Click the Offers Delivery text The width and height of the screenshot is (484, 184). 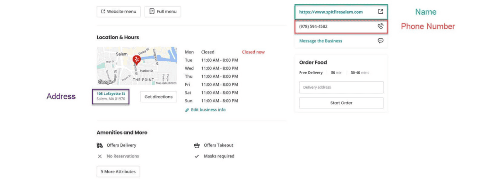121,145
